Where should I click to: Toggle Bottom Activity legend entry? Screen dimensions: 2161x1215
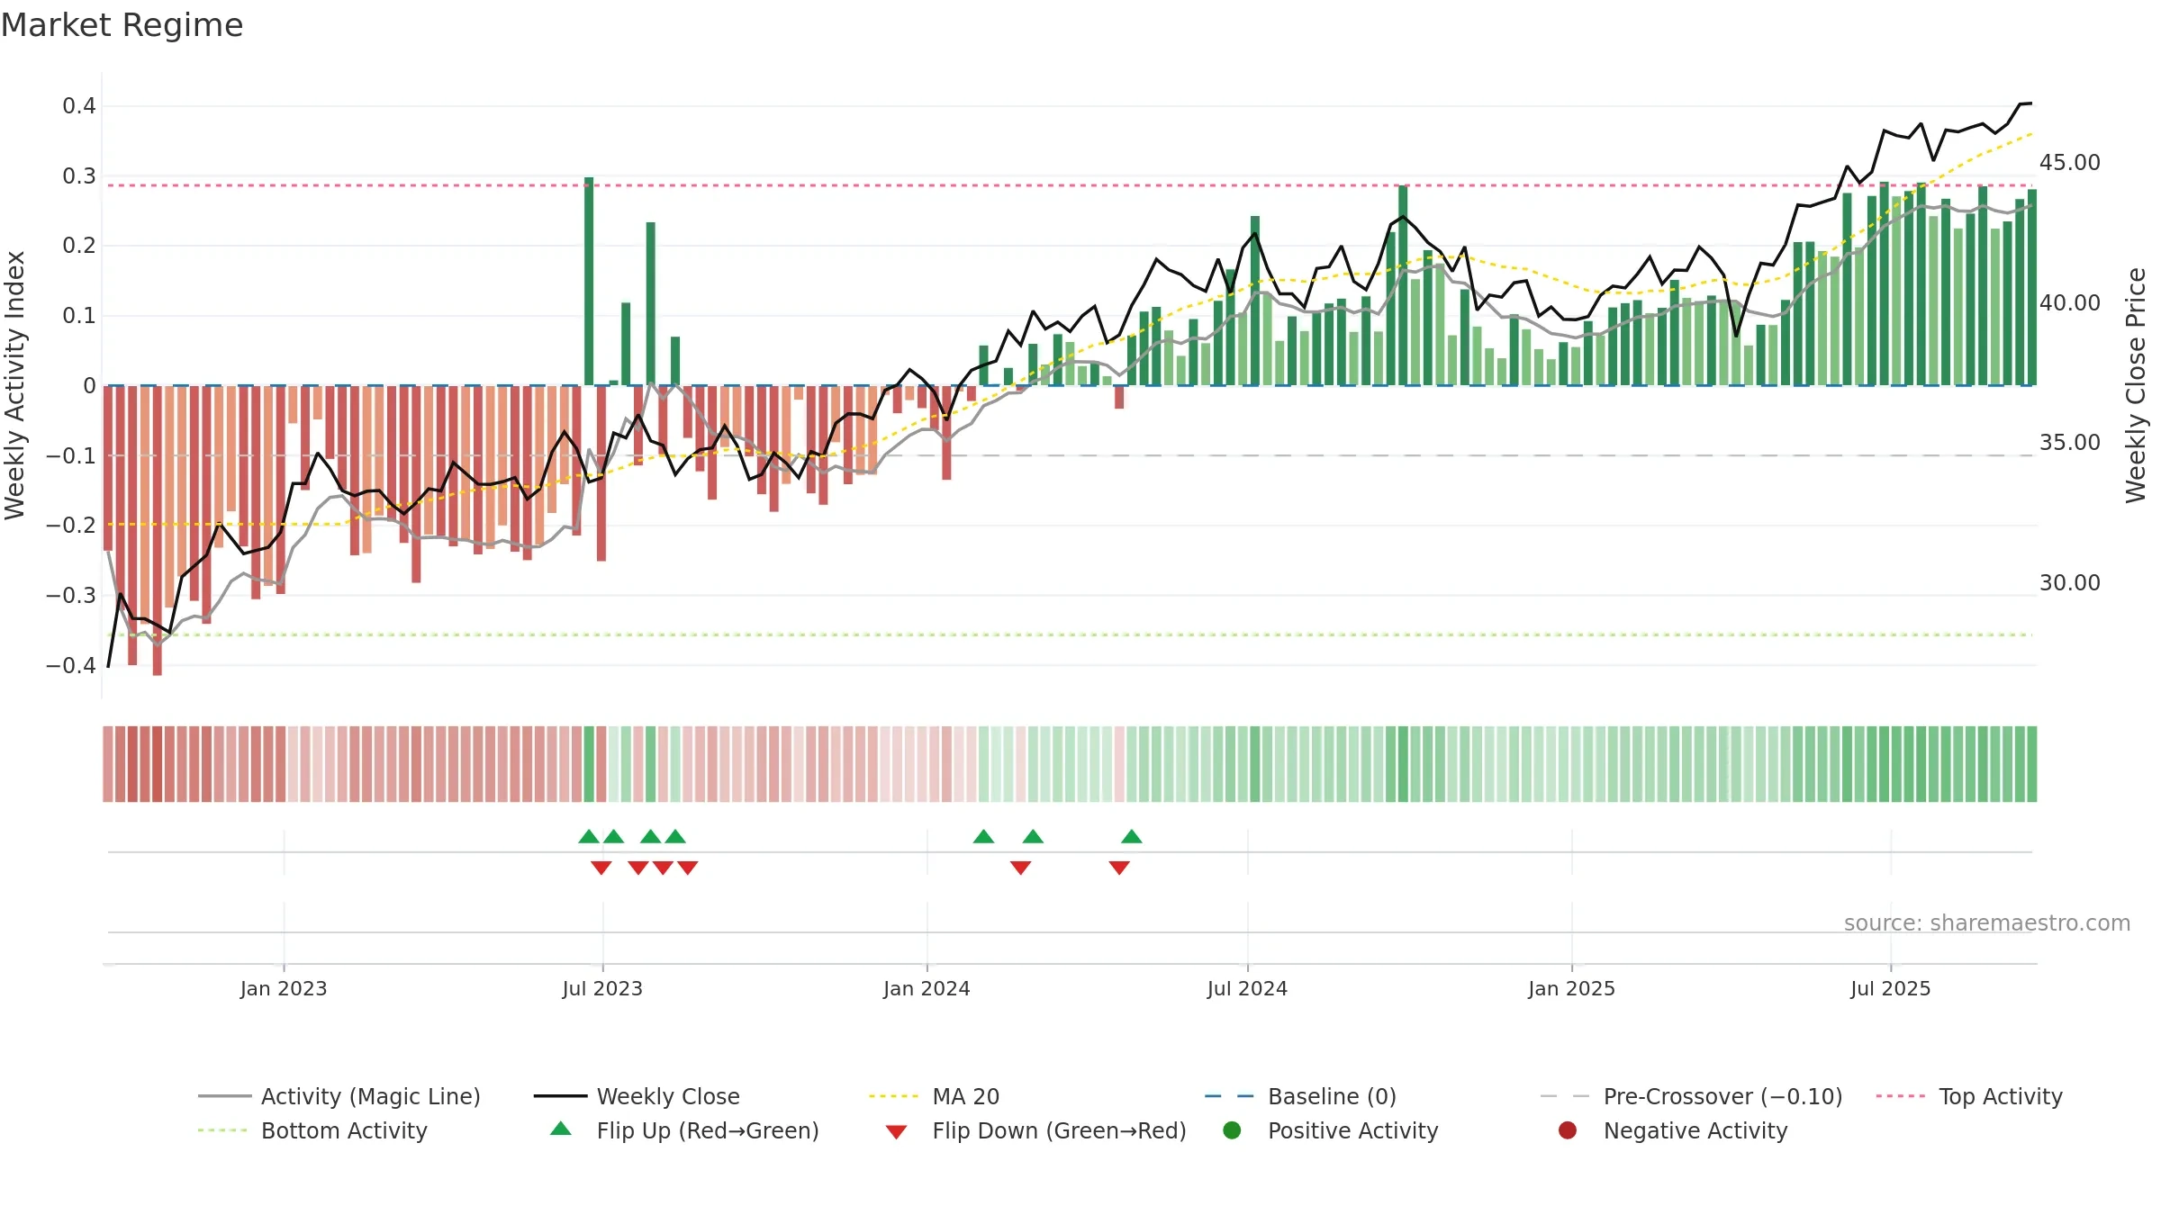point(312,1130)
